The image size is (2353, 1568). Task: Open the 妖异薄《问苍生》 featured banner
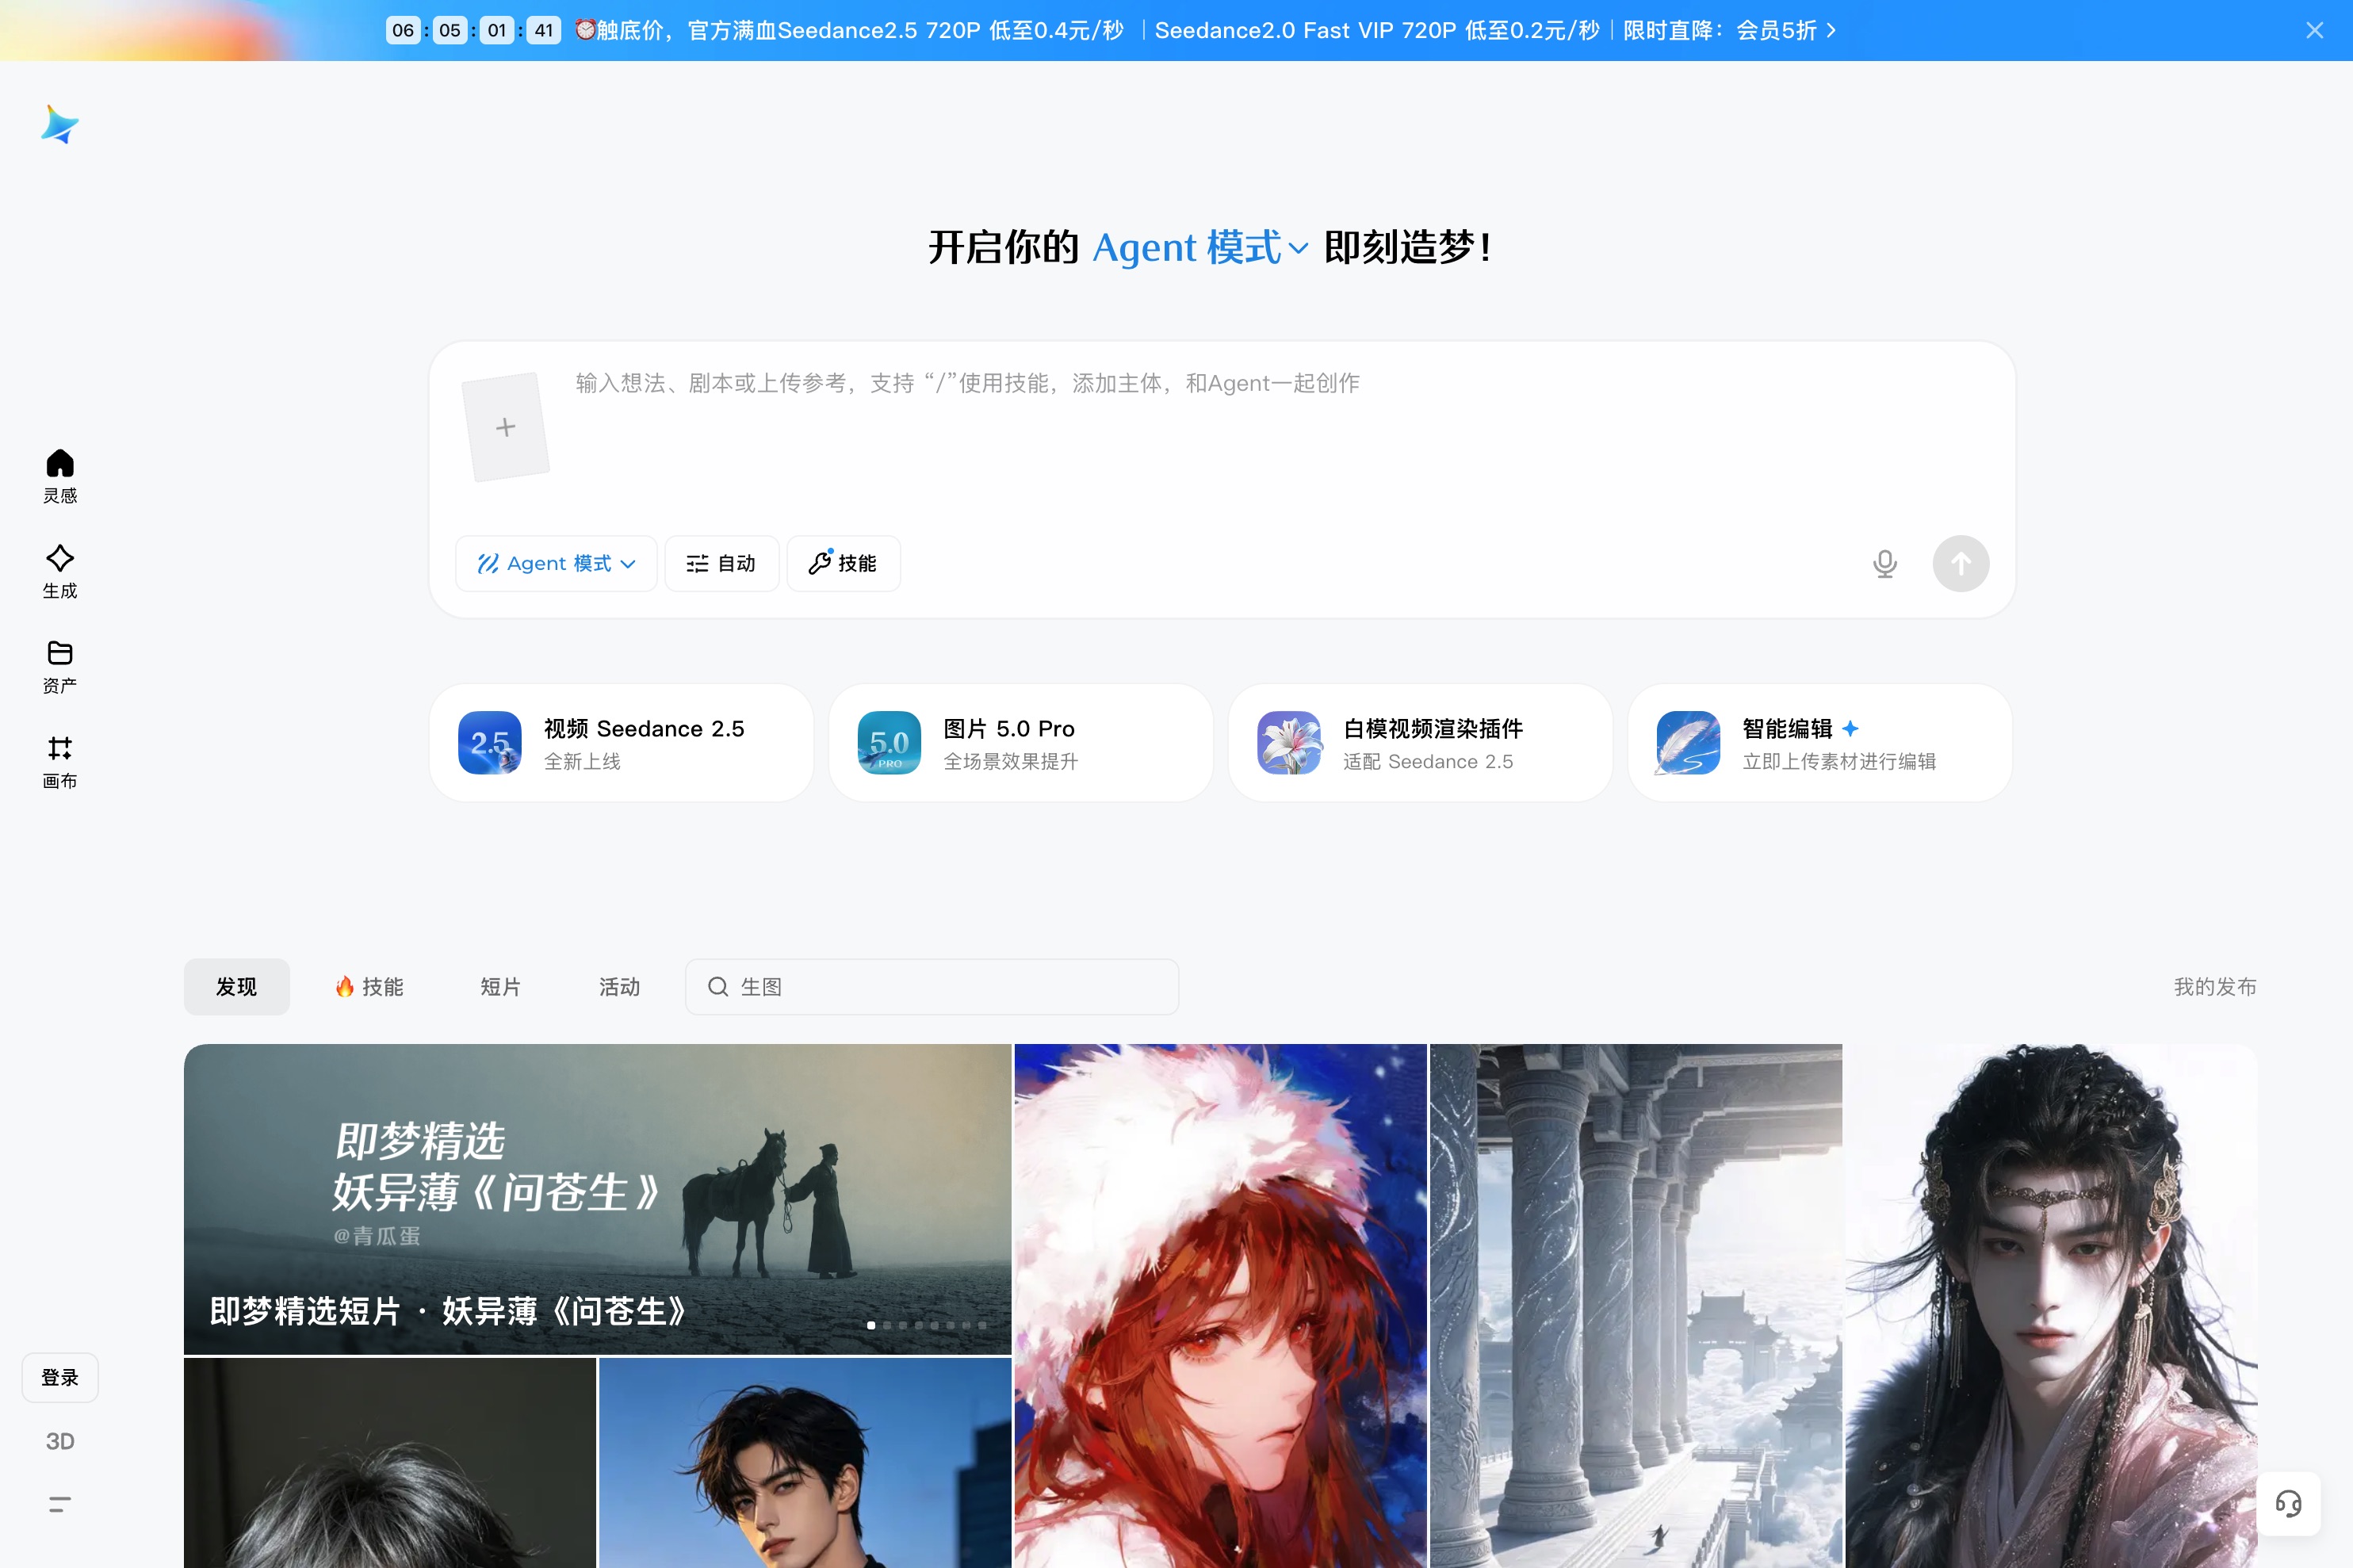(598, 1199)
